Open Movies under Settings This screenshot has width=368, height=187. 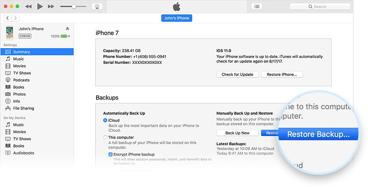pos(37,66)
